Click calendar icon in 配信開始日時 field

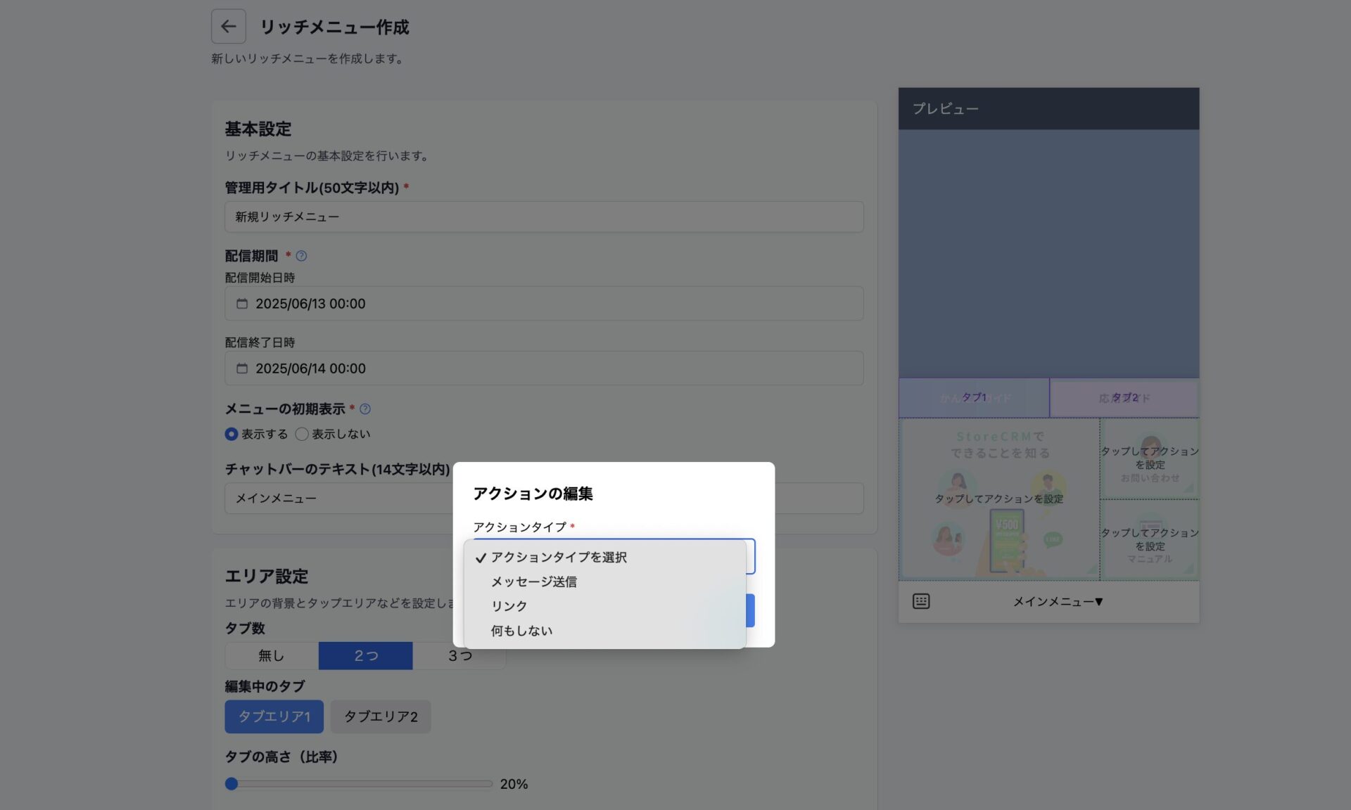tap(242, 304)
